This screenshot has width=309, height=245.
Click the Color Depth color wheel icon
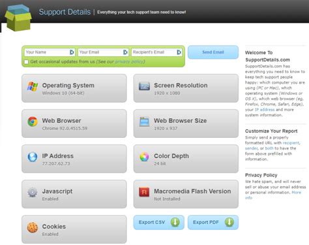click(x=144, y=157)
